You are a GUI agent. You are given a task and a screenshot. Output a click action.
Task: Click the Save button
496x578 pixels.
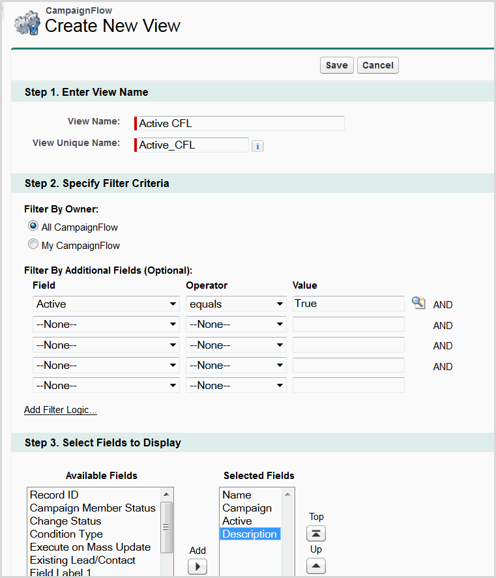click(336, 65)
